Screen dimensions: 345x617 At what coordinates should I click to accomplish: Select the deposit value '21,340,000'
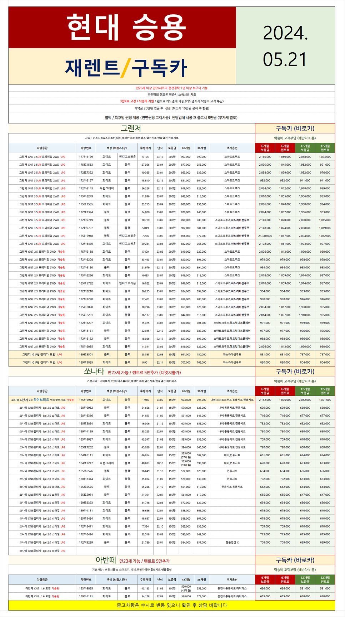click(x=265, y=236)
